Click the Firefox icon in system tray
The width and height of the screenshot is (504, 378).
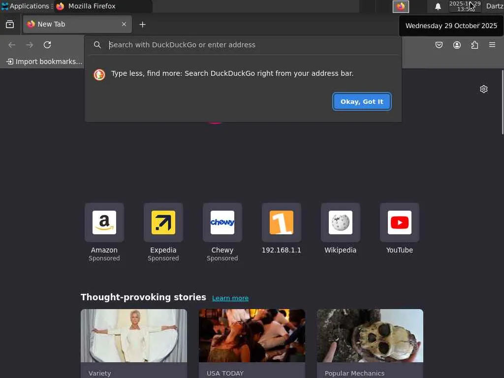click(401, 6)
